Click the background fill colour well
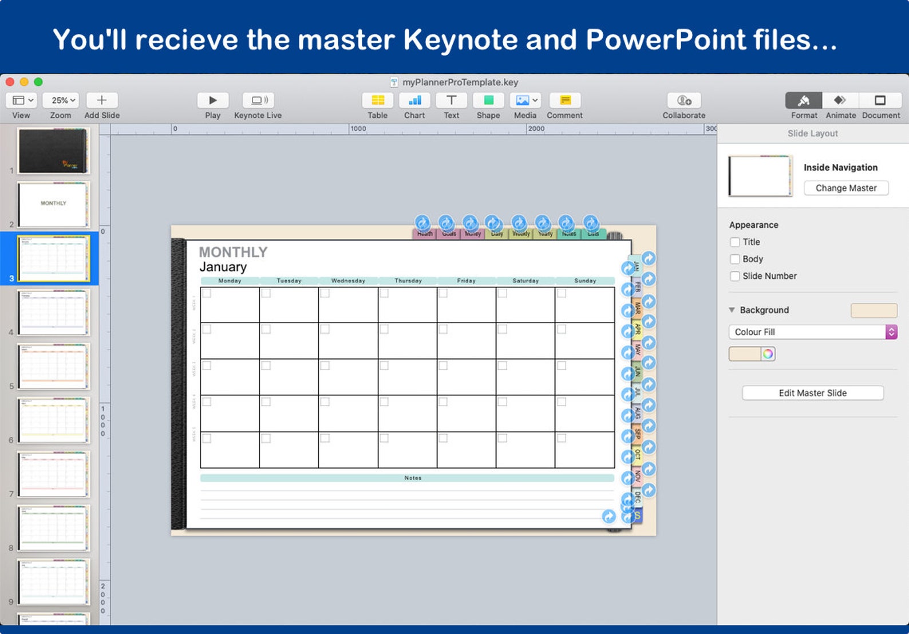This screenshot has width=909, height=634. coord(745,354)
